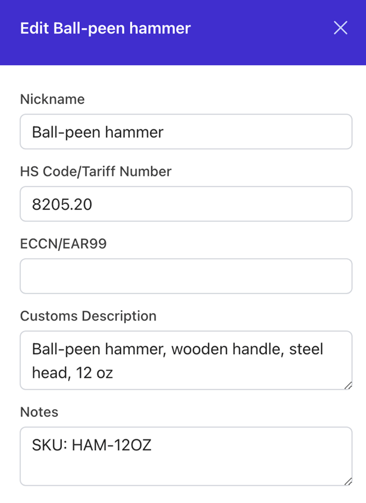
Task: Click the "8205.20" tariff code text
Action: pyautogui.click(x=62, y=204)
